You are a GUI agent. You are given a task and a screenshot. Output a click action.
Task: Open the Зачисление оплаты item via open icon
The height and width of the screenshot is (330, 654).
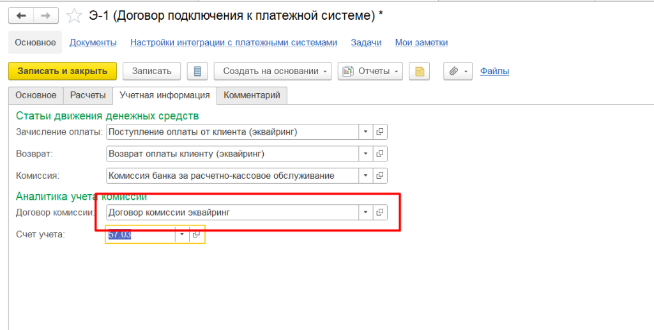[379, 132]
